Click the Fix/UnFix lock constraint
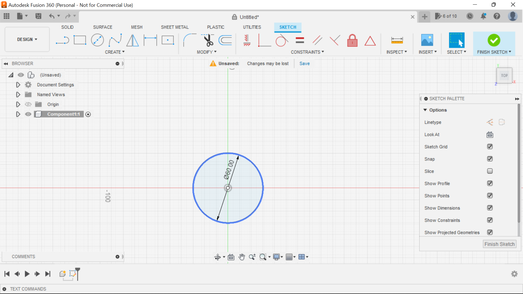 coord(352,40)
